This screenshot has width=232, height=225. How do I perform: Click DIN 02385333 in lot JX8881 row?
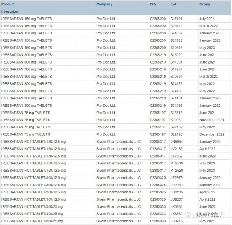pyautogui.click(x=158, y=206)
